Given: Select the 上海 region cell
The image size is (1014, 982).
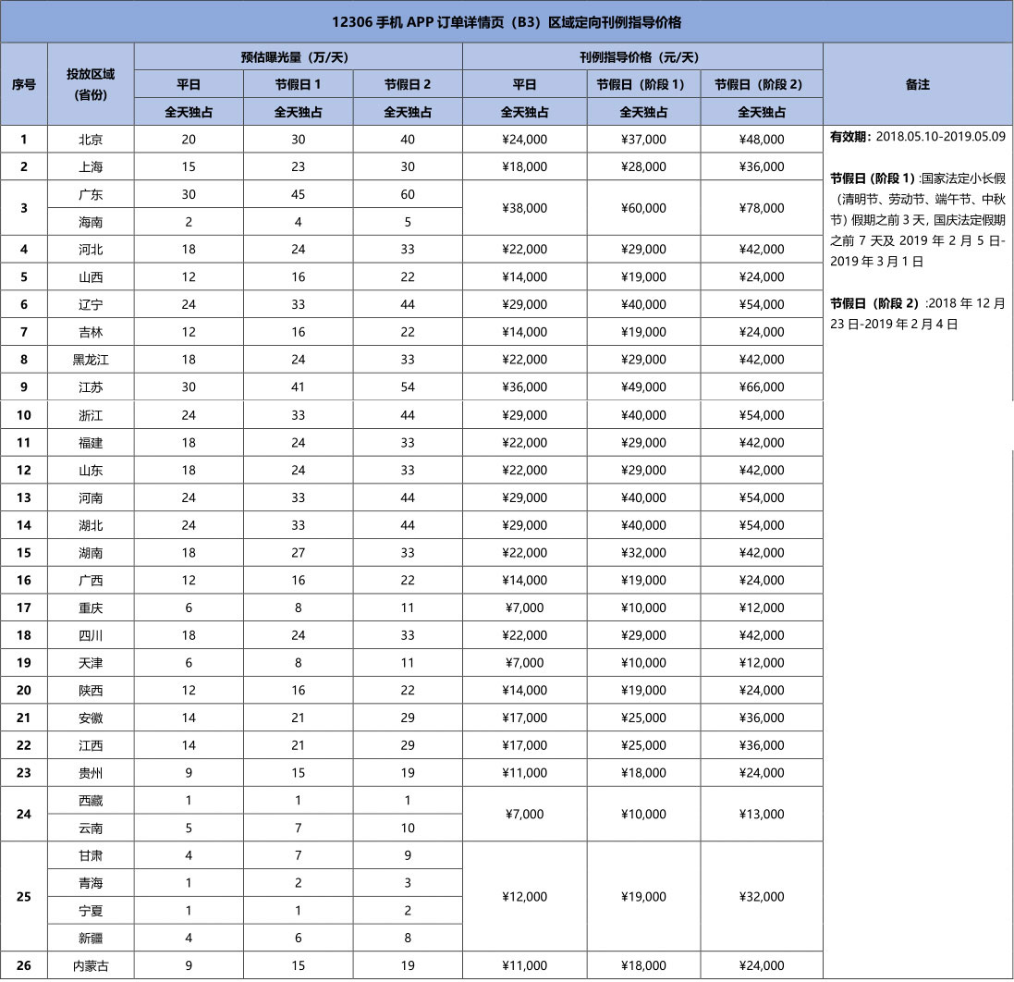Looking at the screenshot, I should pyautogui.click(x=91, y=166).
